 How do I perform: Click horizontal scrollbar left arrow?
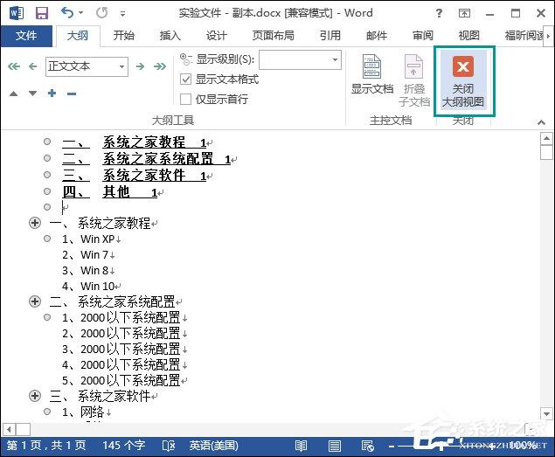click(x=10, y=430)
